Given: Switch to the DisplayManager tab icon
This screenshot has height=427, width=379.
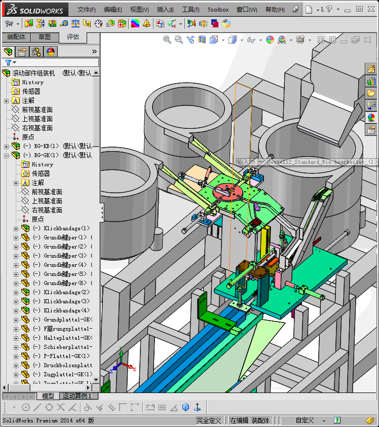Looking at the screenshot, I should tap(50, 51).
